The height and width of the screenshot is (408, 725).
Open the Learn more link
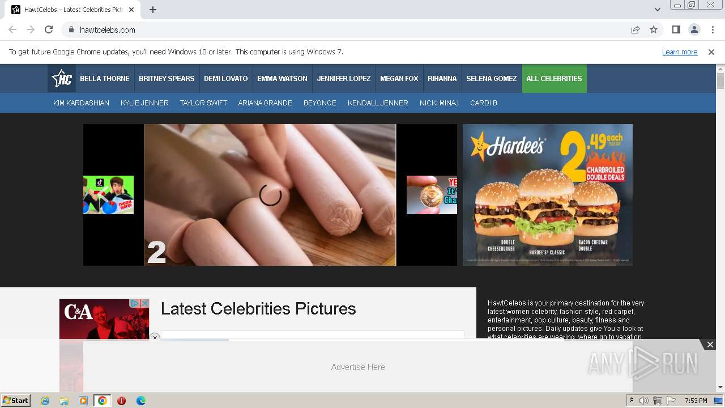(680, 52)
